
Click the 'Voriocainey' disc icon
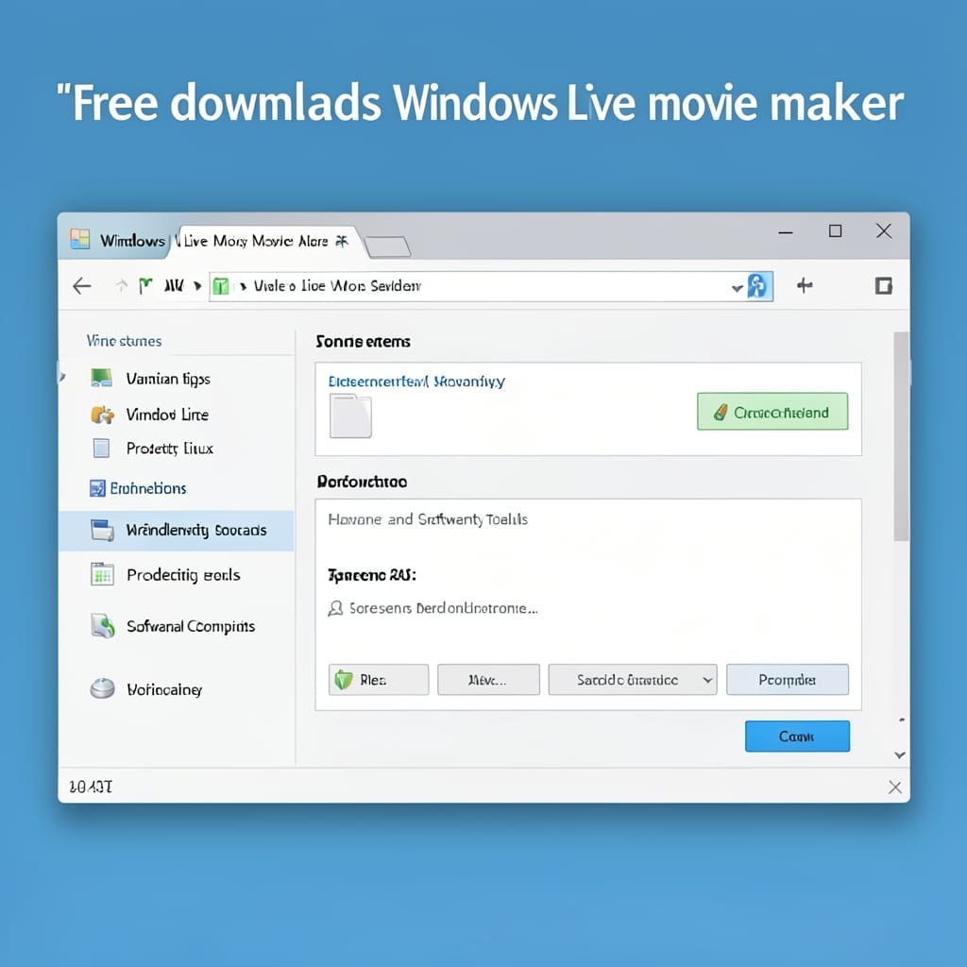click(x=102, y=688)
